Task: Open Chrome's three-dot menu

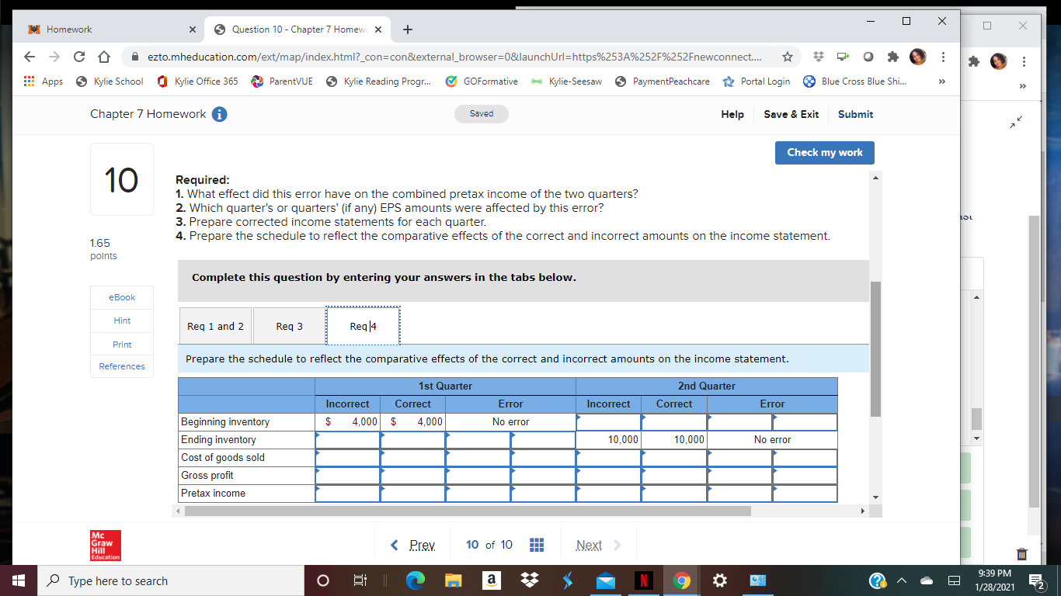Action: (942, 57)
